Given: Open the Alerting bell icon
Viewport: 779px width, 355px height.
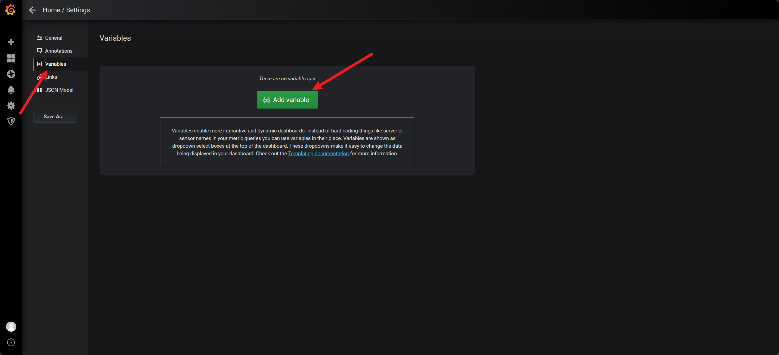Looking at the screenshot, I should point(11,90).
